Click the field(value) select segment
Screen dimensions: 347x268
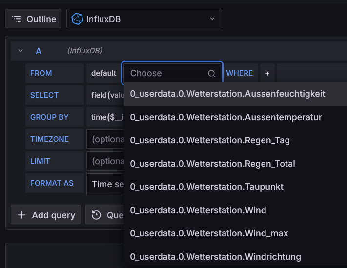coord(105,95)
